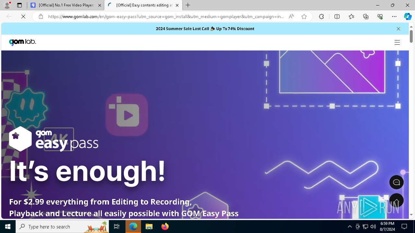Screen dimensions: 415x233
Task: Click the taskbar search box
Action: point(62,227)
